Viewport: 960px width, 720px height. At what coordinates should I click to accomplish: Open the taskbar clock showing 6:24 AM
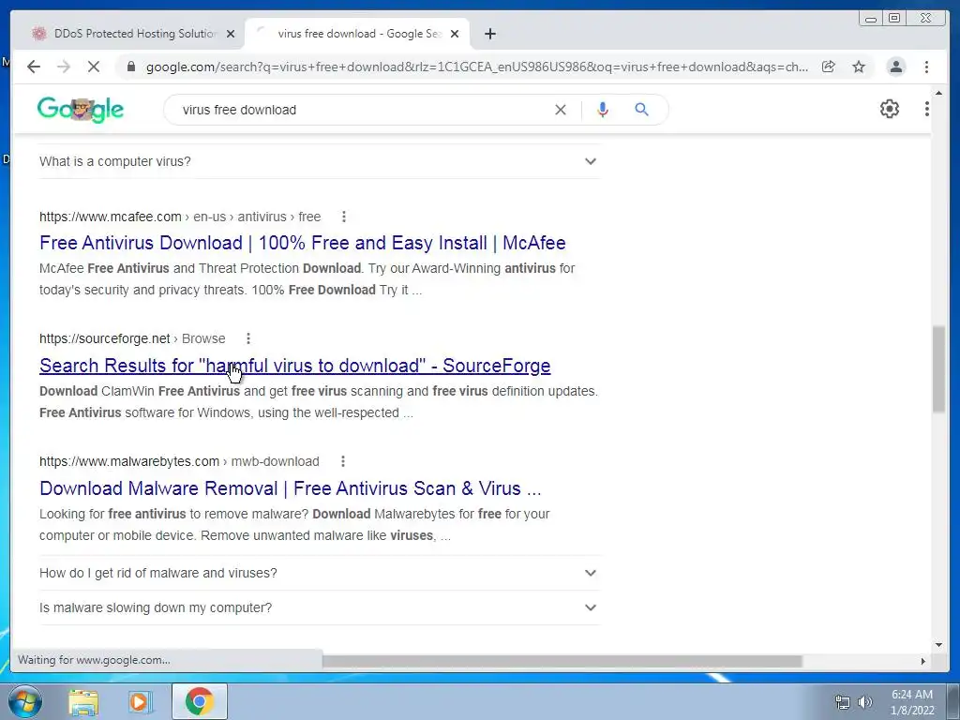912,702
